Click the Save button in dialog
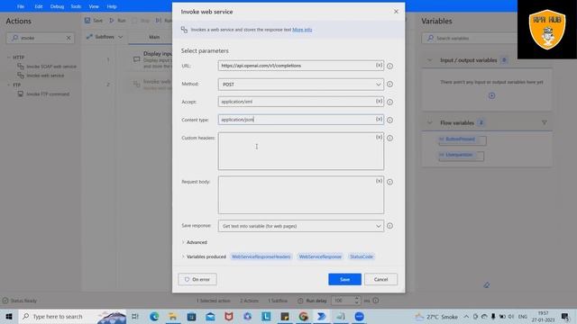577x324 pixels. tap(344, 279)
